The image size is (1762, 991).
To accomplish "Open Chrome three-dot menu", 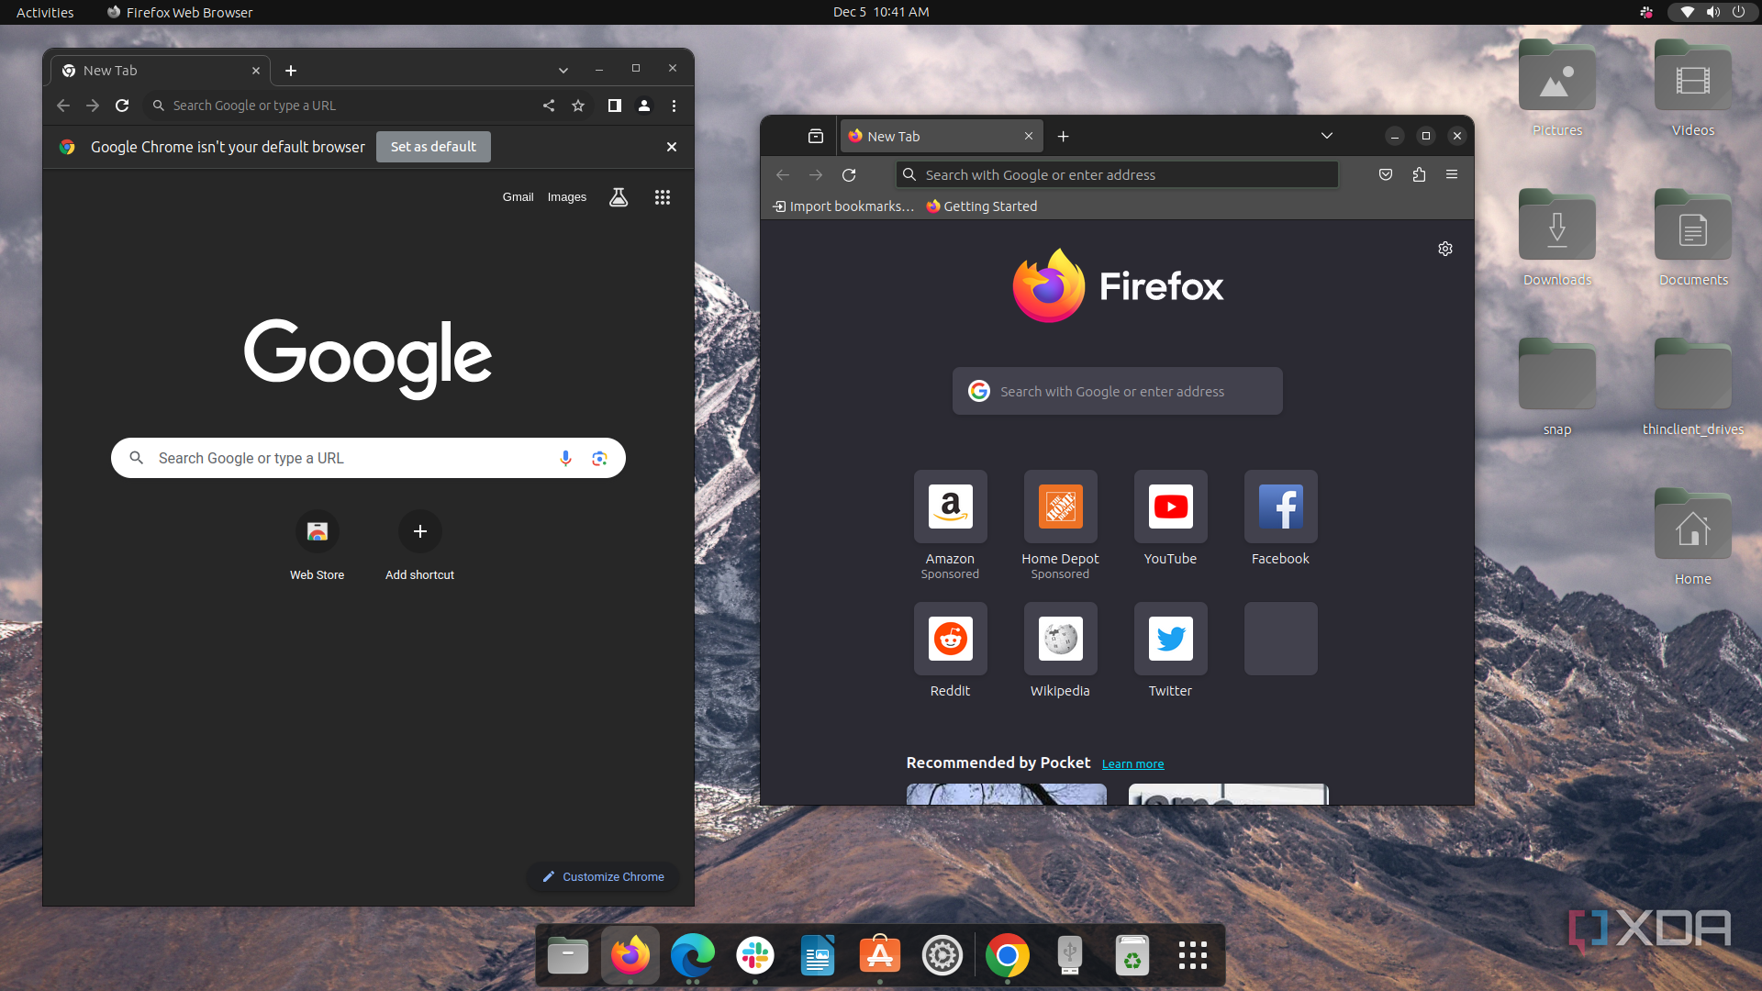I will click(x=674, y=106).
